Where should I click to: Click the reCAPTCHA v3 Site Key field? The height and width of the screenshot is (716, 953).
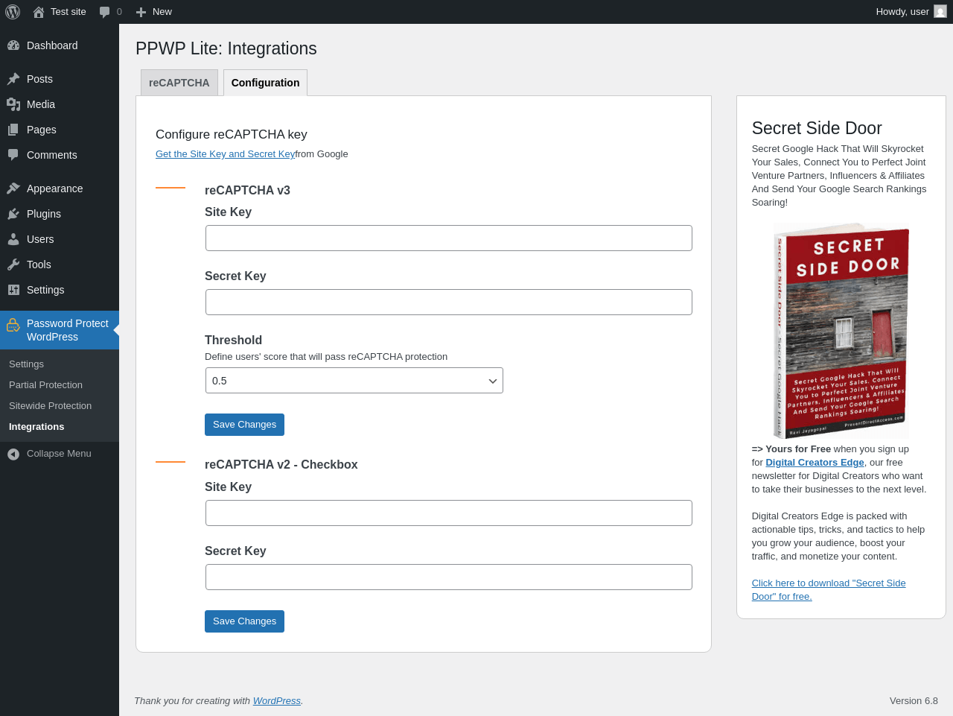448,238
